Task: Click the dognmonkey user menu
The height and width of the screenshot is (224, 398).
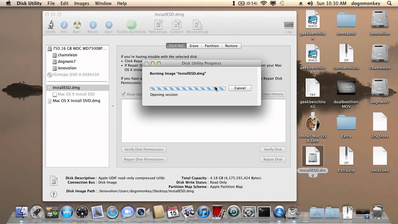Action: (366, 3)
